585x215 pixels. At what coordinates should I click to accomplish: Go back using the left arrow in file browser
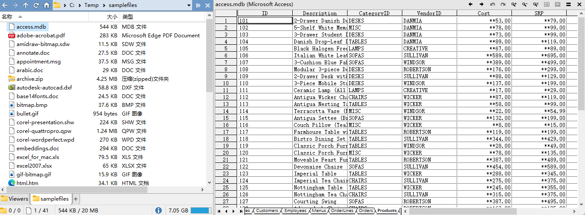(5, 5)
